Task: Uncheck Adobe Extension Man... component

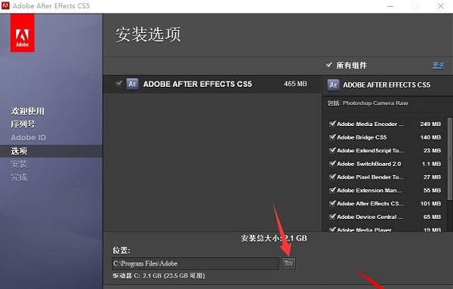Action: [x=332, y=190]
